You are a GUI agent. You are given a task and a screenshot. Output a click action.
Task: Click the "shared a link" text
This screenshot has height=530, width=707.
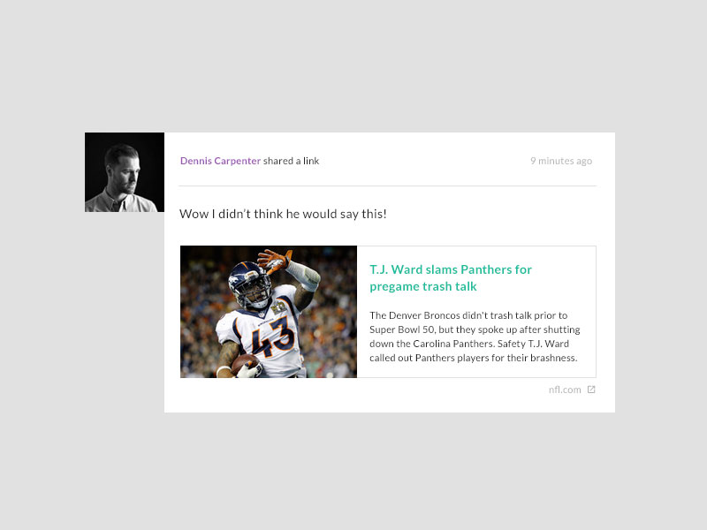point(291,161)
